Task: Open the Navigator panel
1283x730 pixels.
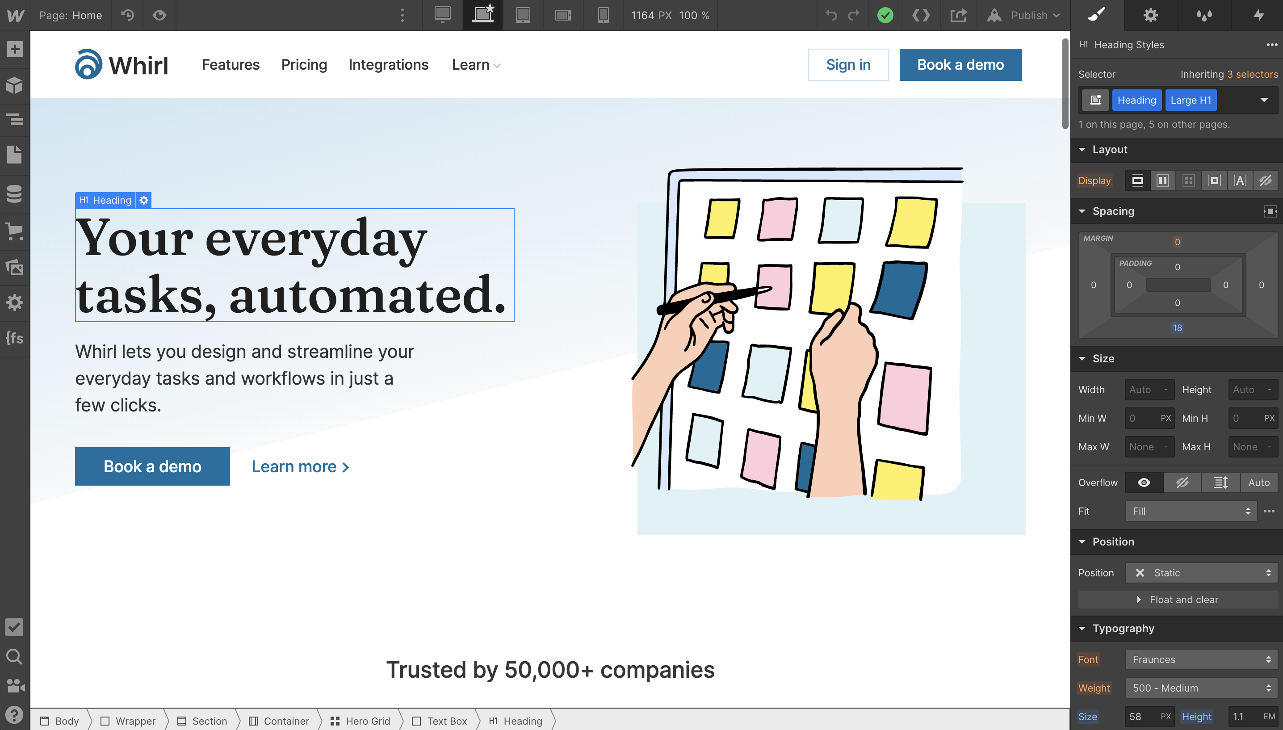Action: (15, 119)
